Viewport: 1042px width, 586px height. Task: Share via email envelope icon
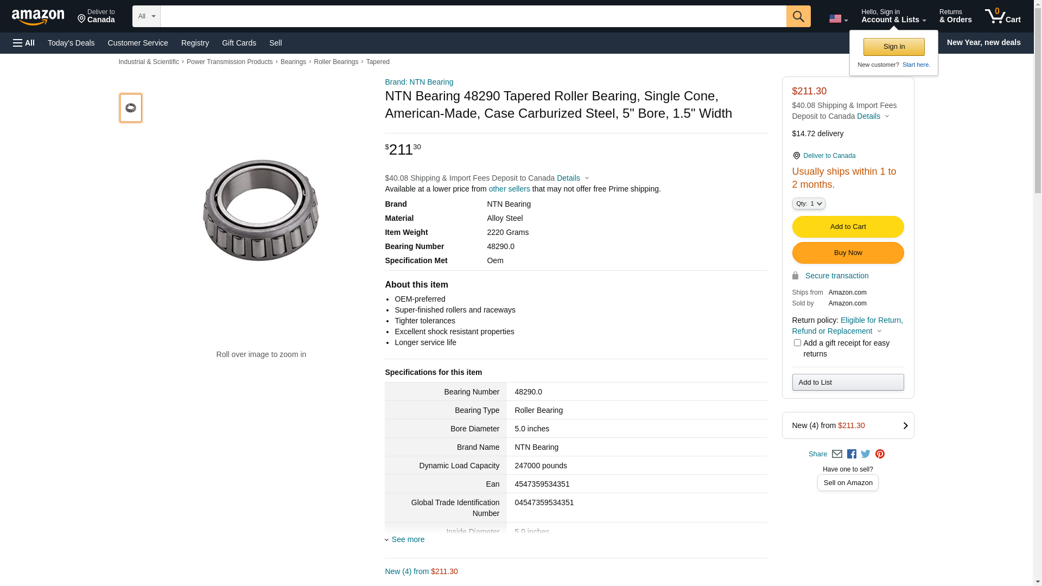coord(837,454)
